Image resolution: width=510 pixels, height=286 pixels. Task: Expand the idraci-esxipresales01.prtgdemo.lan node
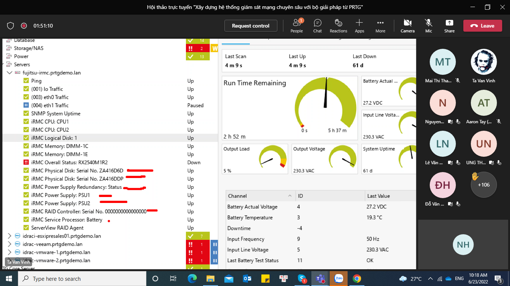tap(10, 236)
